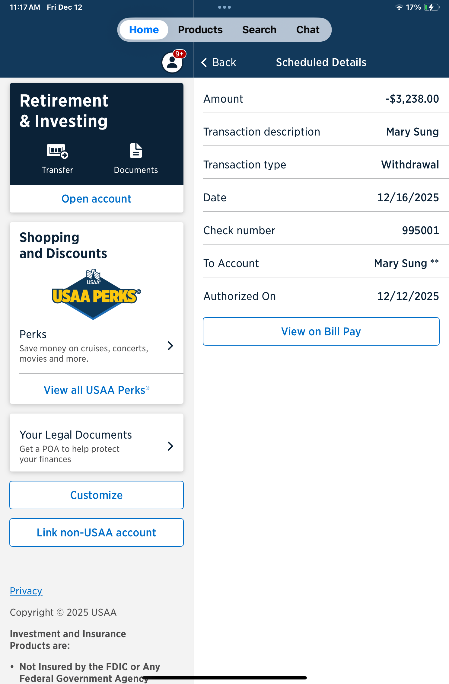Tap the Wi-Fi status icon

click(x=399, y=7)
